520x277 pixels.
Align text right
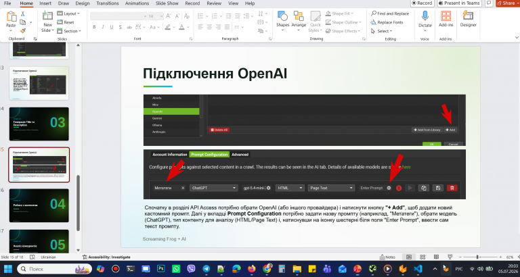tap(219, 27)
